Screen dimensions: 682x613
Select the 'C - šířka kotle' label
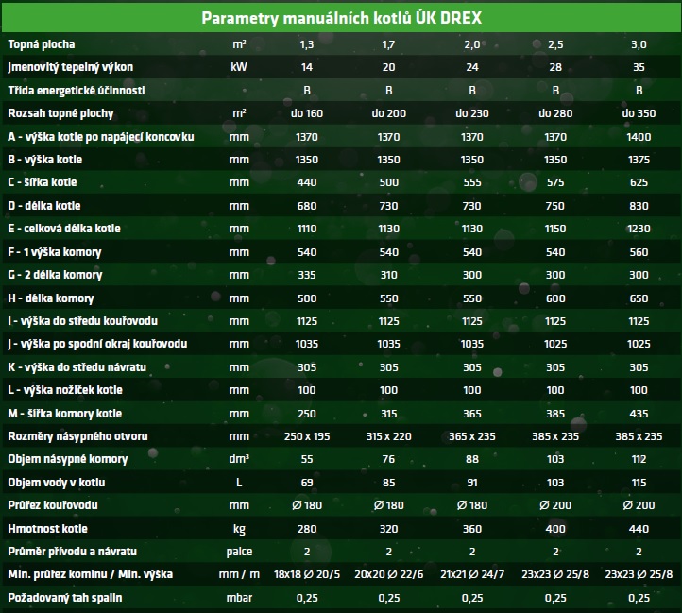pyautogui.click(x=43, y=182)
